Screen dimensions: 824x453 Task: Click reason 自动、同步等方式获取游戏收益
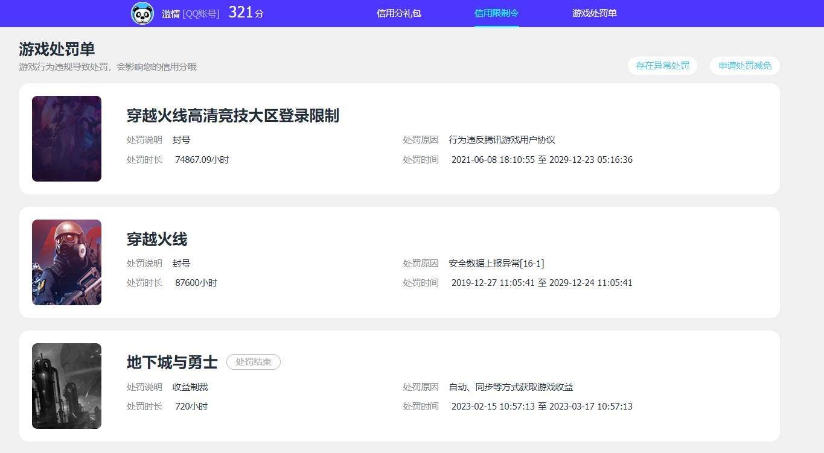point(511,387)
